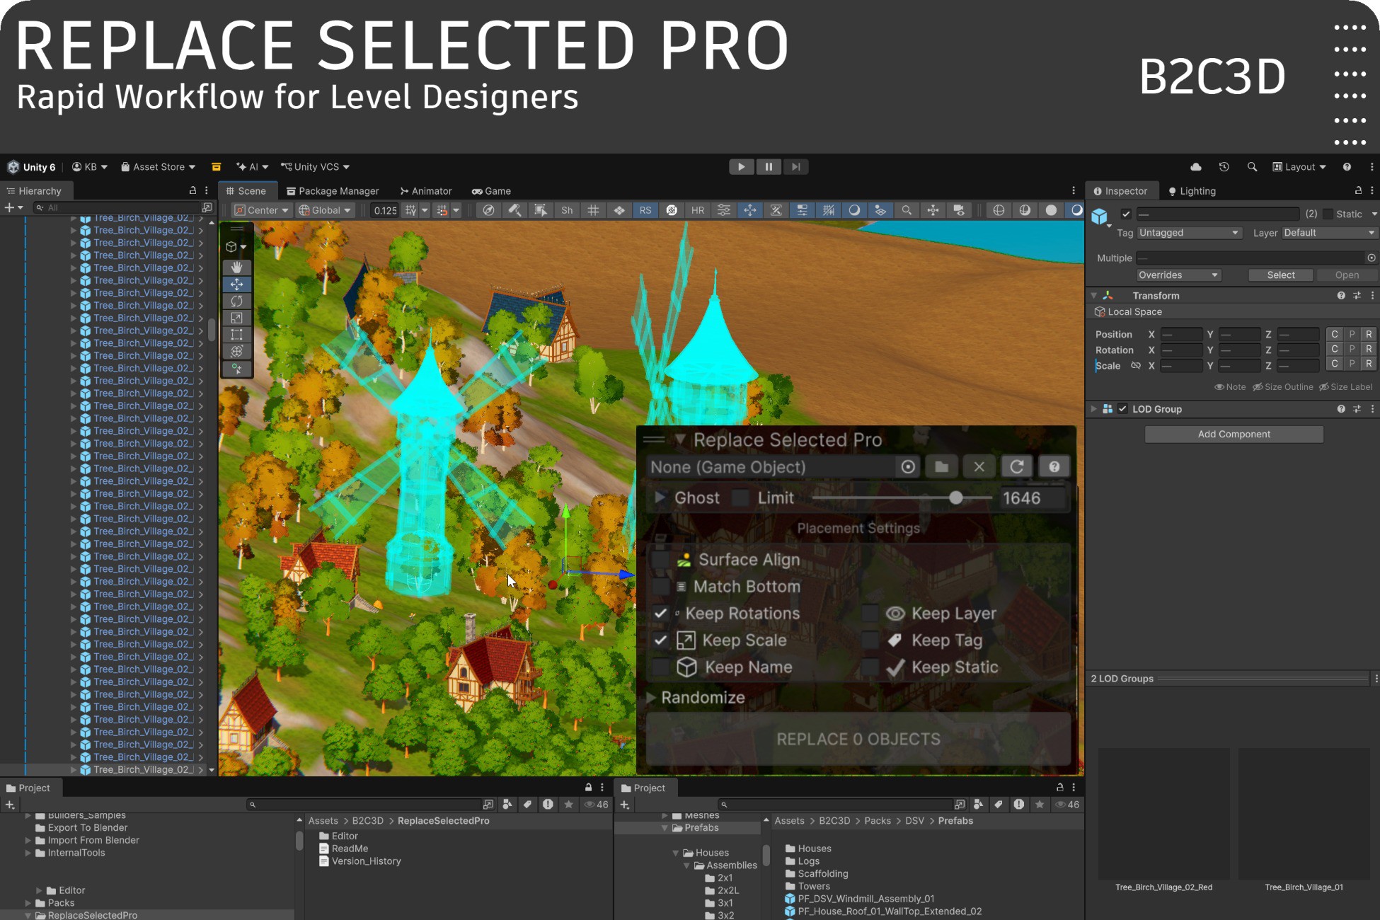Open the AI menu

[252, 167]
